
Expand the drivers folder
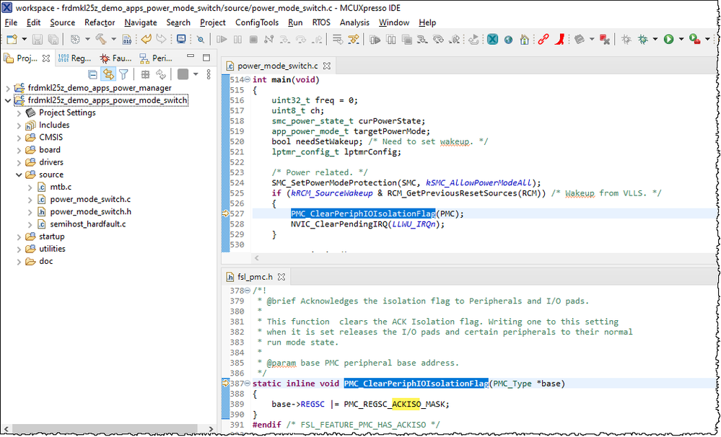point(19,162)
